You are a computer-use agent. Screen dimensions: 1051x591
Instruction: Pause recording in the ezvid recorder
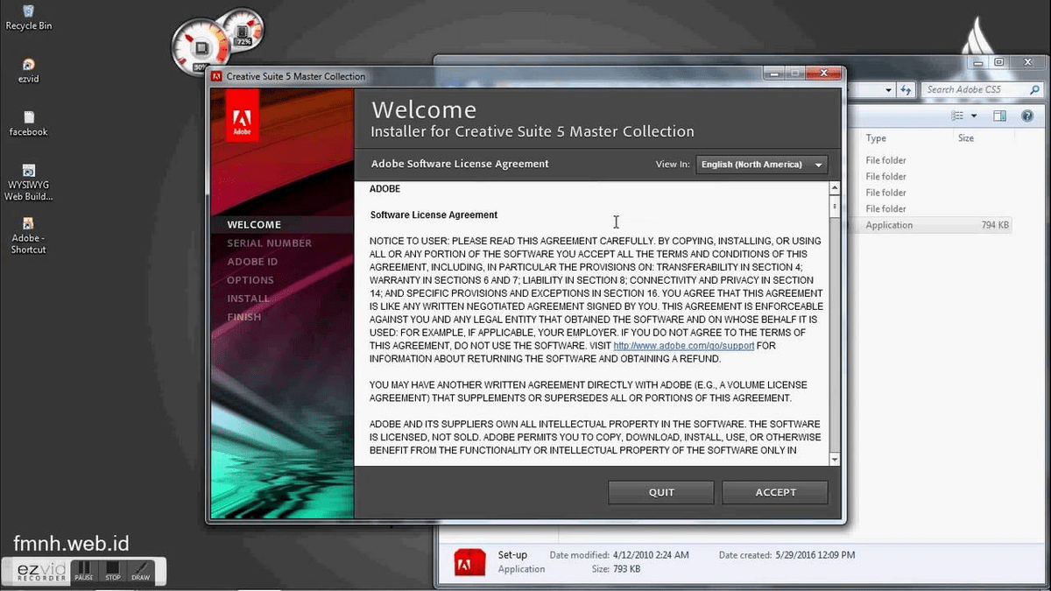tap(84, 572)
